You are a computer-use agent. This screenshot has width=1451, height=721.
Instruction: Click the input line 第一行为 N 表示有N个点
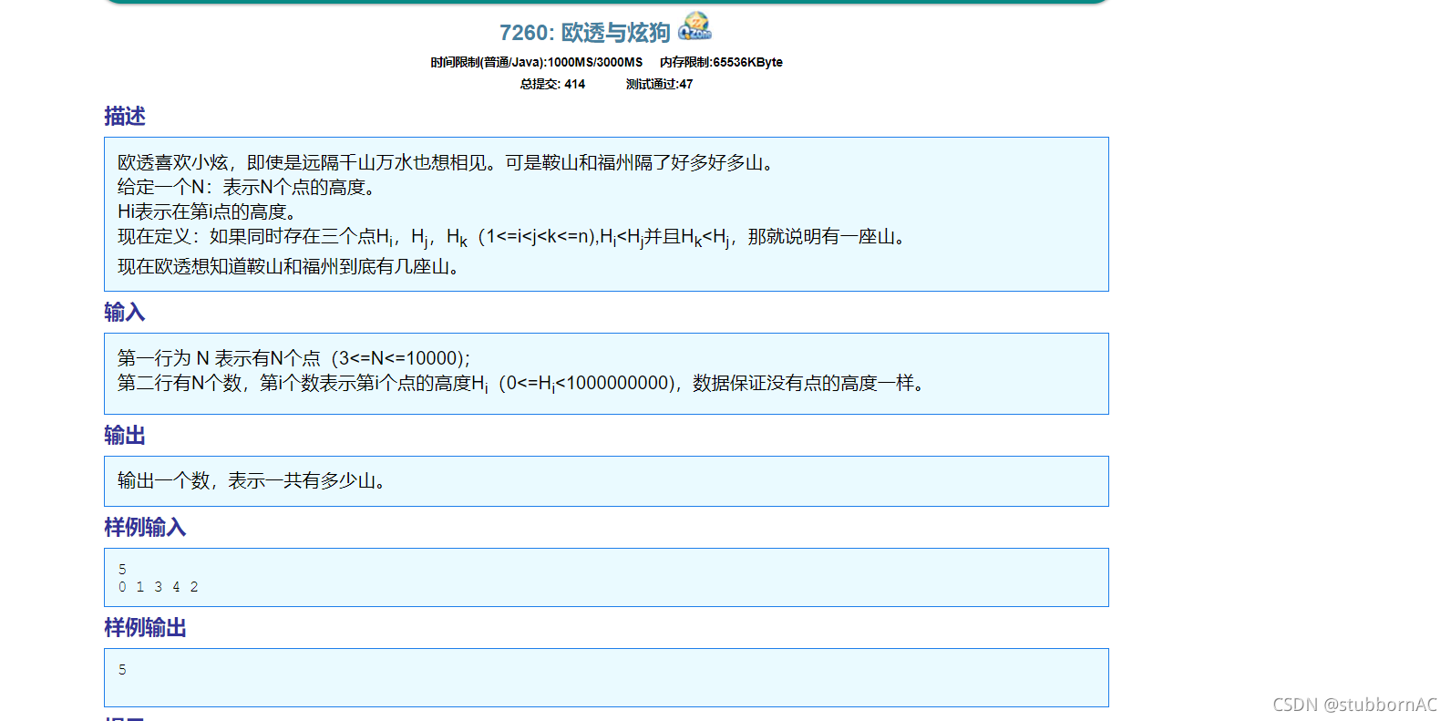(x=294, y=358)
